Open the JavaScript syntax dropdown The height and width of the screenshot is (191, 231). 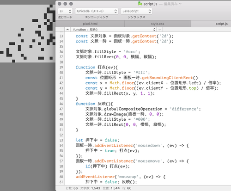coord(136,11)
